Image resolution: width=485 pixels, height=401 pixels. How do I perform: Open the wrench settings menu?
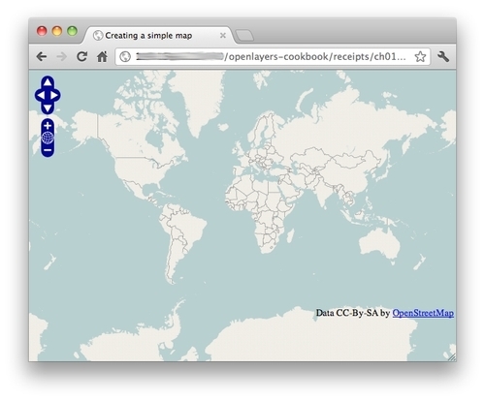click(x=443, y=57)
